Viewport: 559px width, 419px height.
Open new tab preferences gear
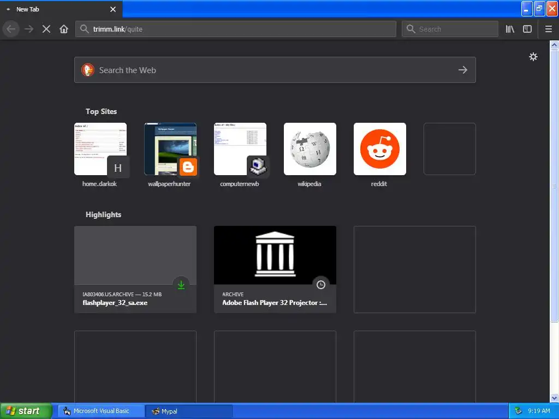pyautogui.click(x=533, y=57)
